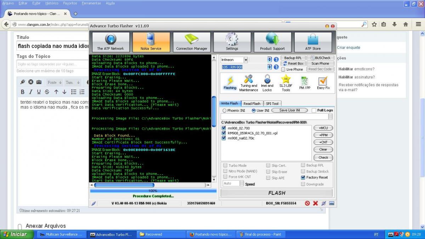This screenshot has width=425, height=239.
Task: Toggle the Factory Reset checkbox
Action: (303, 177)
